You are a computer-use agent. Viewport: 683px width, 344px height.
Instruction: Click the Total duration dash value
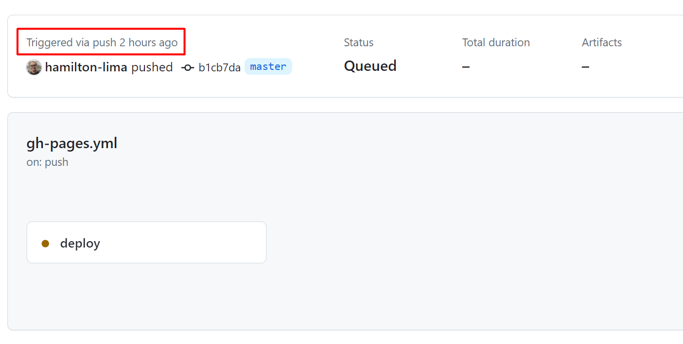465,66
